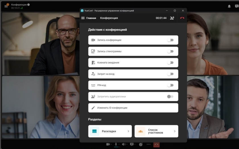This screenshot has height=149, width=239.
Task: Click the reactions smiley icon
Action: [141, 144]
